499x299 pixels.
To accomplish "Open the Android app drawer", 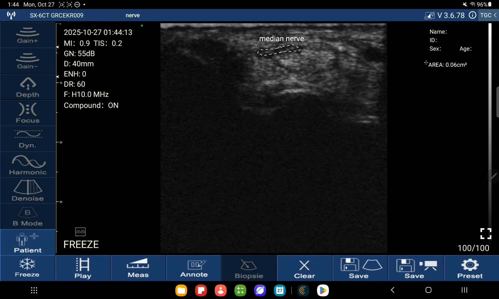I will [x=34, y=290].
